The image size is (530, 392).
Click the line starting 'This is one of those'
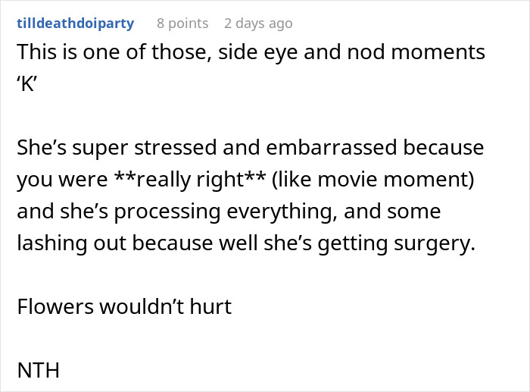tap(250, 52)
